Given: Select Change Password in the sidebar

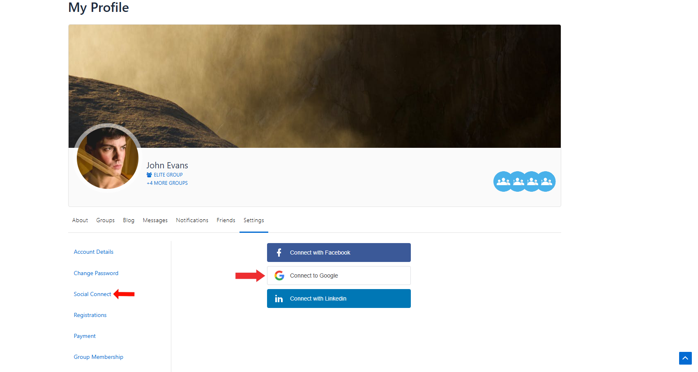Looking at the screenshot, I should click(x=96, y=273).
